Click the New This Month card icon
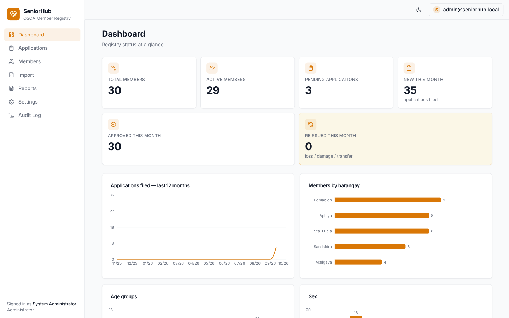This screenshot has height=318, width=509. click(409, 68)
